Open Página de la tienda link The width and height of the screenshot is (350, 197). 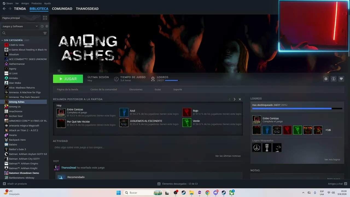(68, 89)
